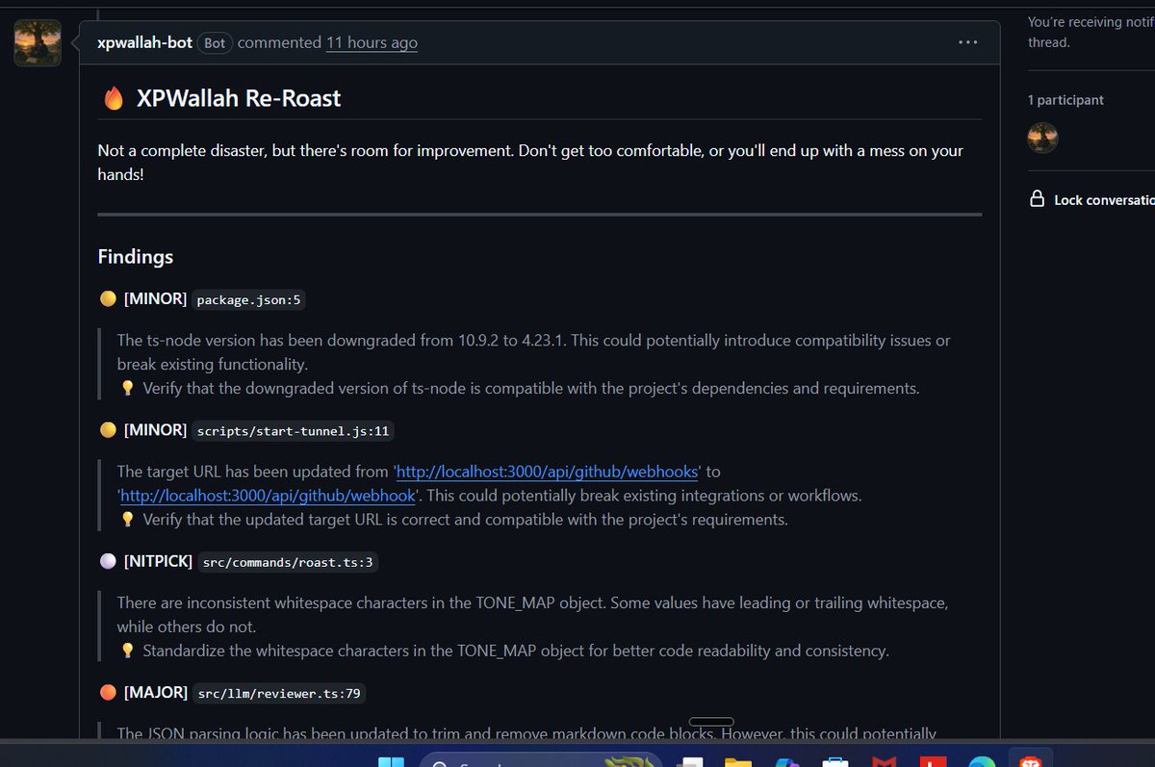The image size is (1155, 767).
Task: Open File Explorer from the taskbar
Action: (737, 764)
